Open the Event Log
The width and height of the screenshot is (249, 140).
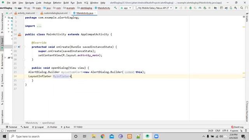coord(237,127)
